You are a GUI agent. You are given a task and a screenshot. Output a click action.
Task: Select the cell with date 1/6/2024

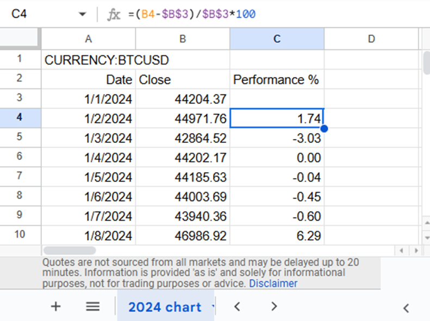[x=88, y=197]
